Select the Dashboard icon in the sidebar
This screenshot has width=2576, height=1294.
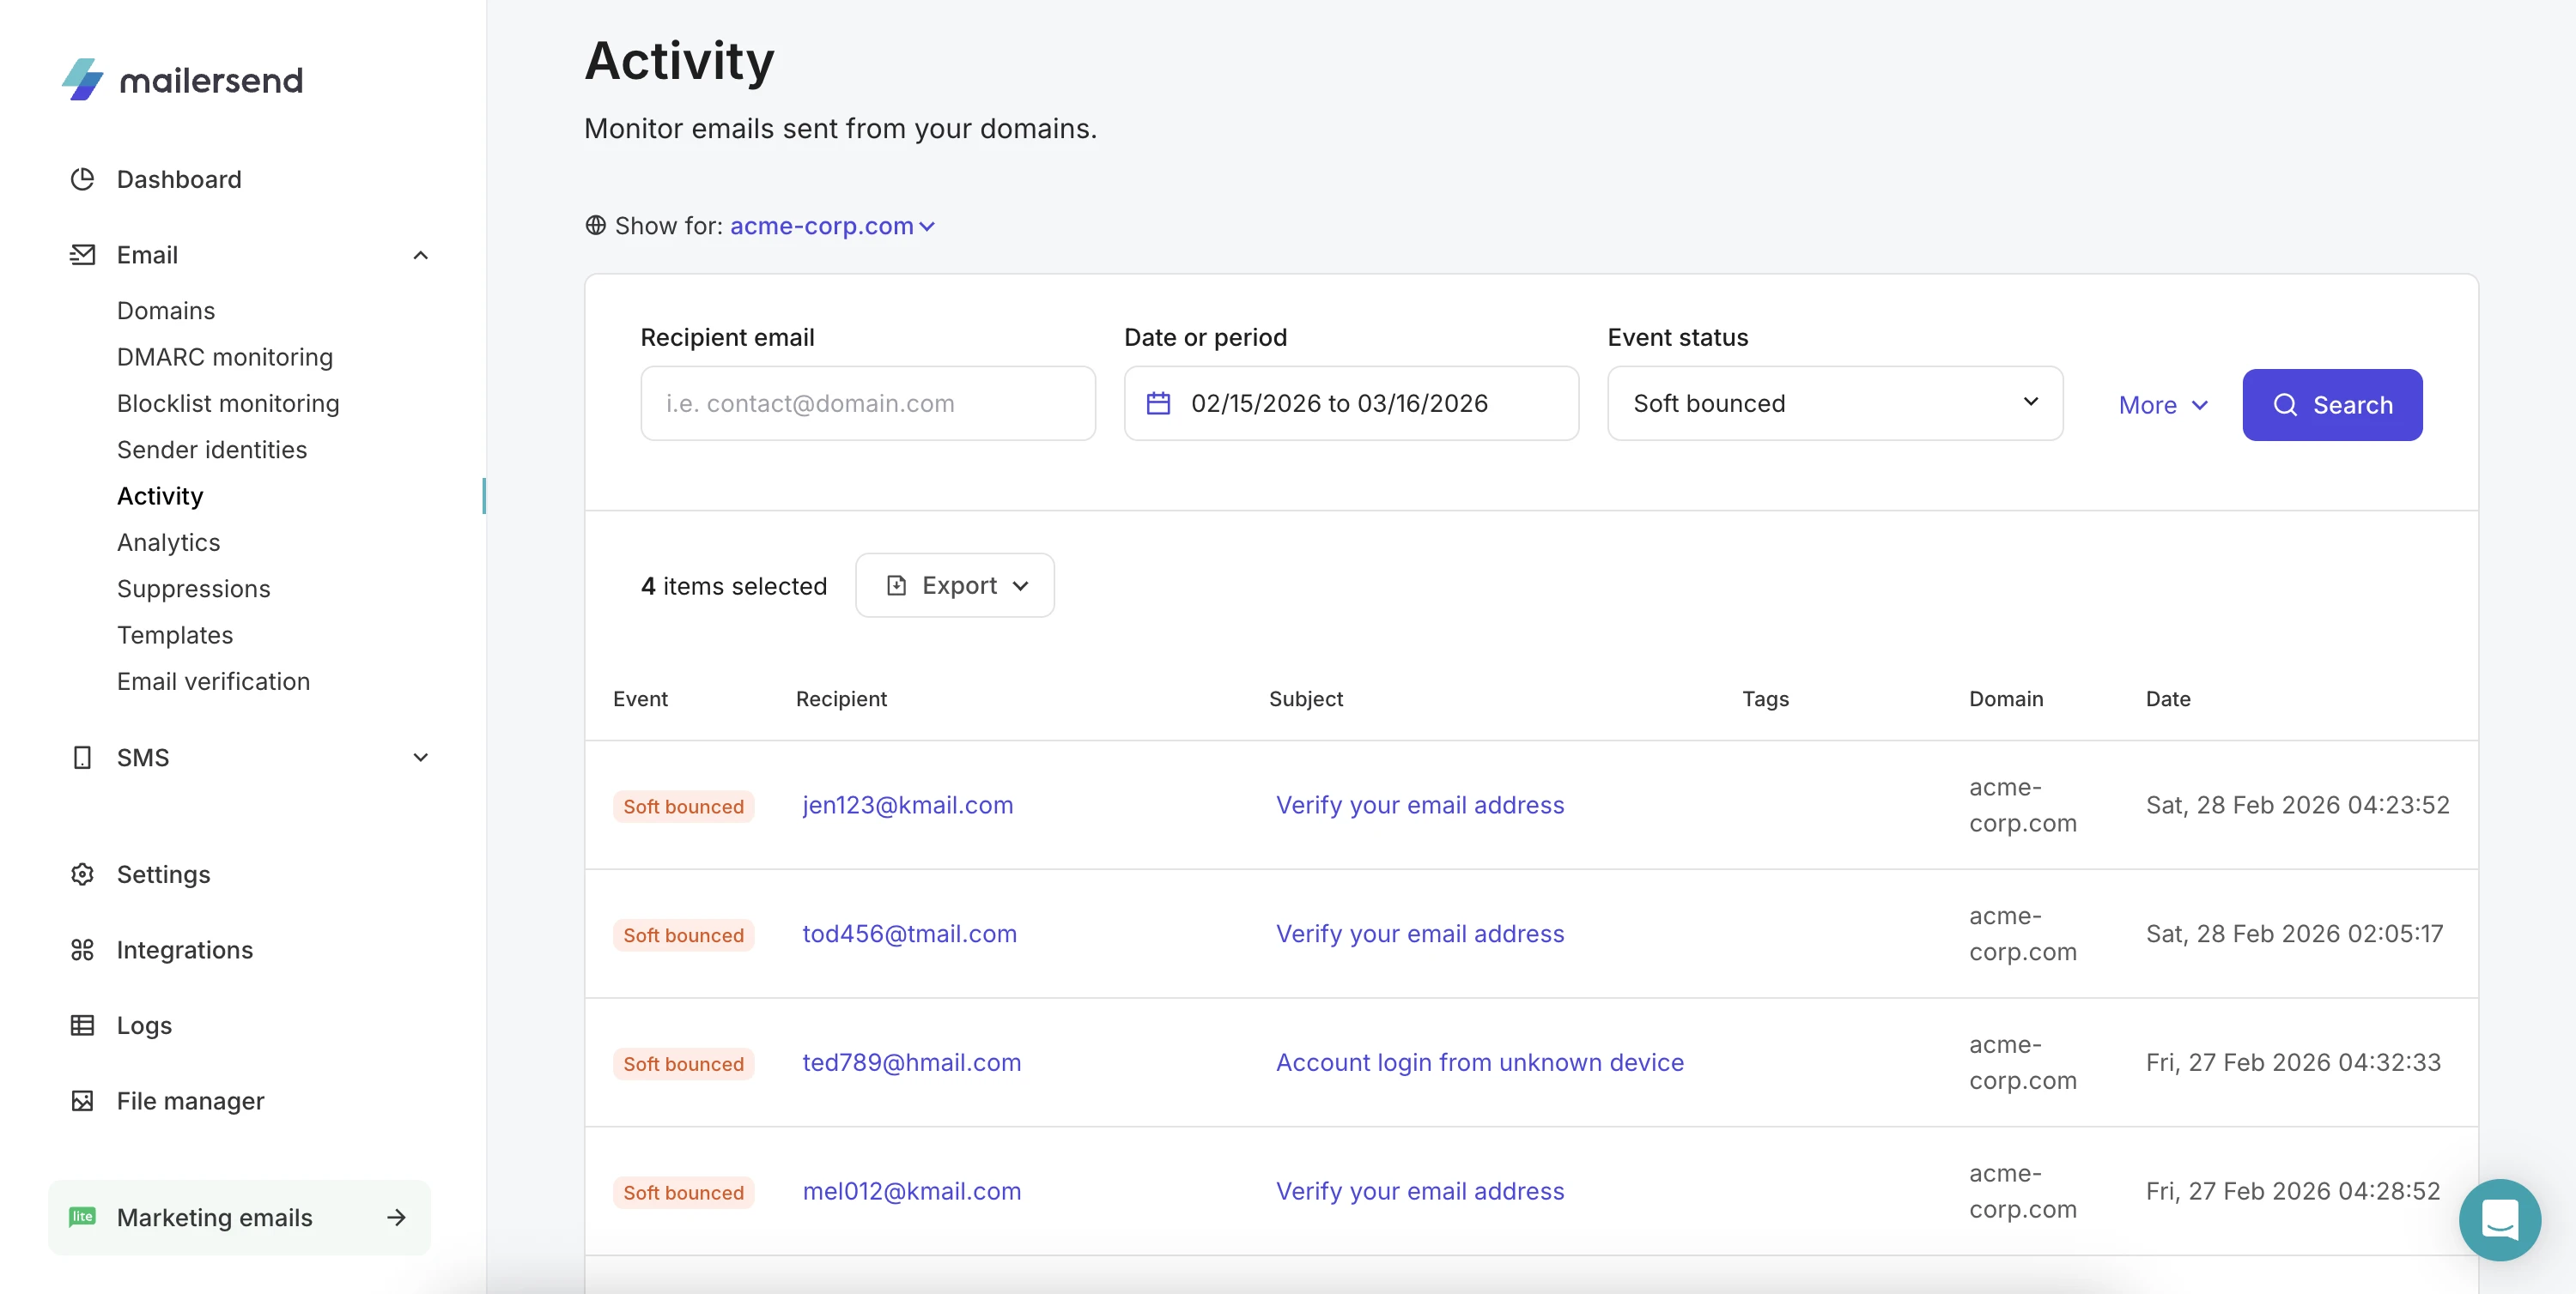83,178
